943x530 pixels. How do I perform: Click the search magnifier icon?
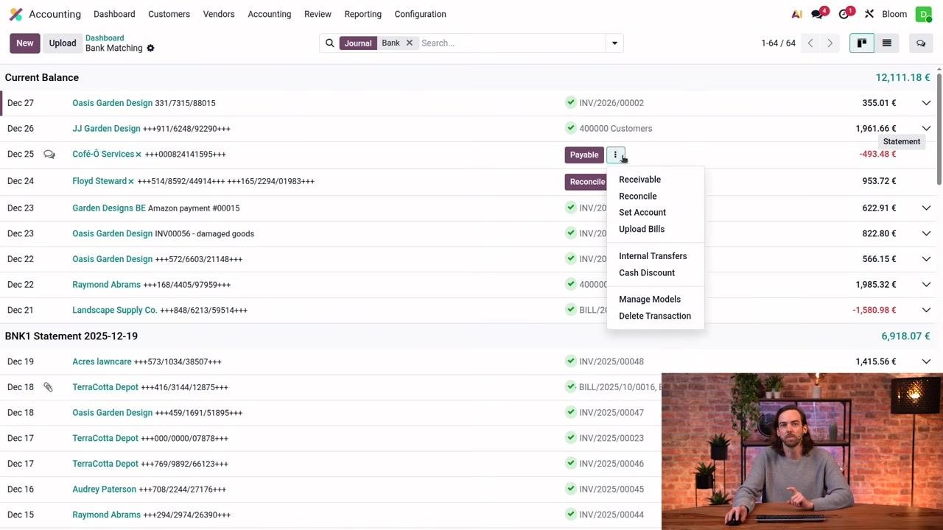tap(330, 43)
